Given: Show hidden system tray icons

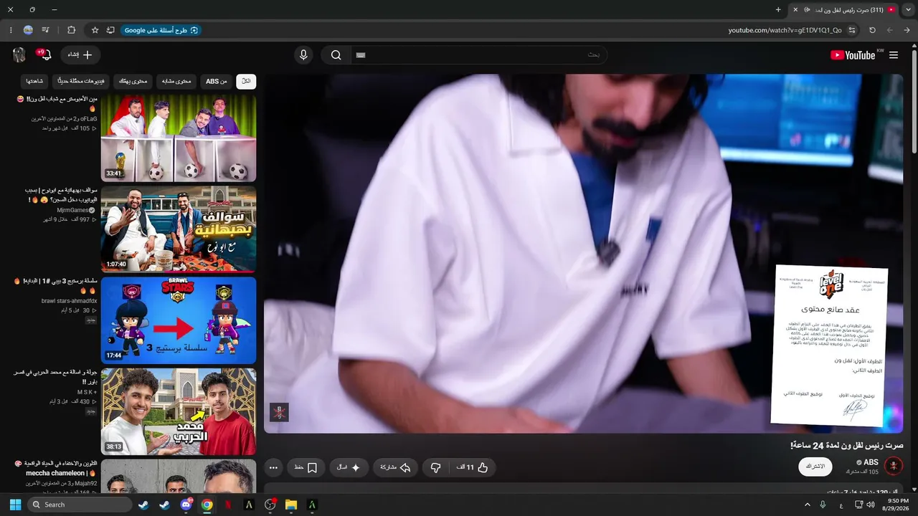Looking at the screenshot, I should 808,505.
